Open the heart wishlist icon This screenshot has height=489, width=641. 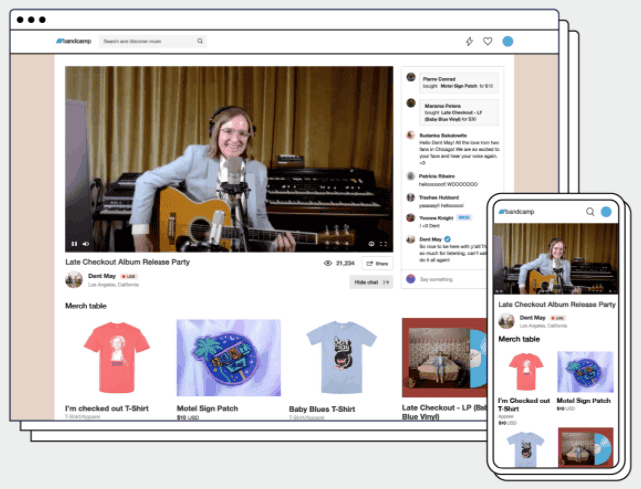[x=488, y=41]
